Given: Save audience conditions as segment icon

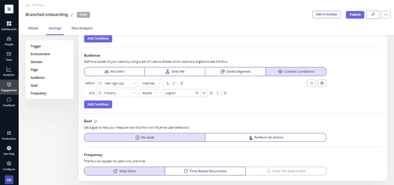Looking at the screenshot, I should tap(322, 83).
